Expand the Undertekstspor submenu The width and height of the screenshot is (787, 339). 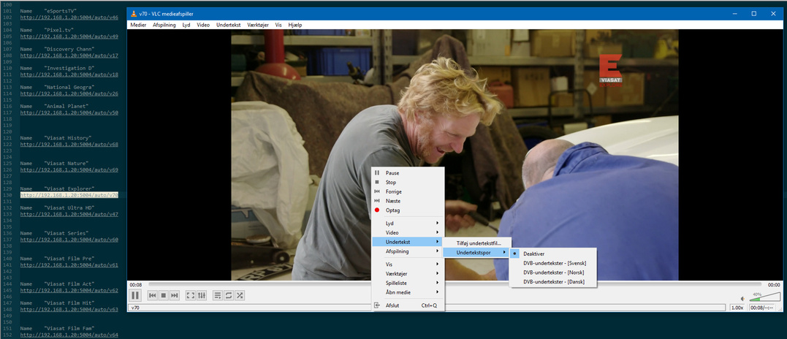point(477,253)
